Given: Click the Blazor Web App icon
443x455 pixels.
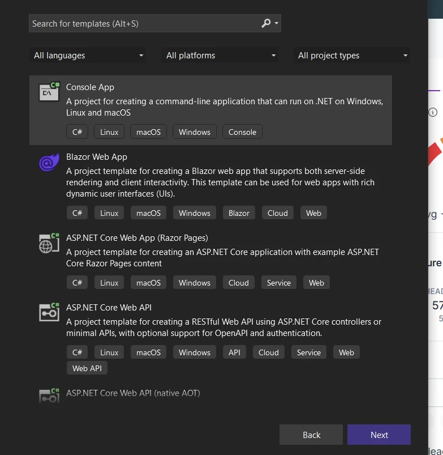Looking at the screenshot, I should point(49,162).
